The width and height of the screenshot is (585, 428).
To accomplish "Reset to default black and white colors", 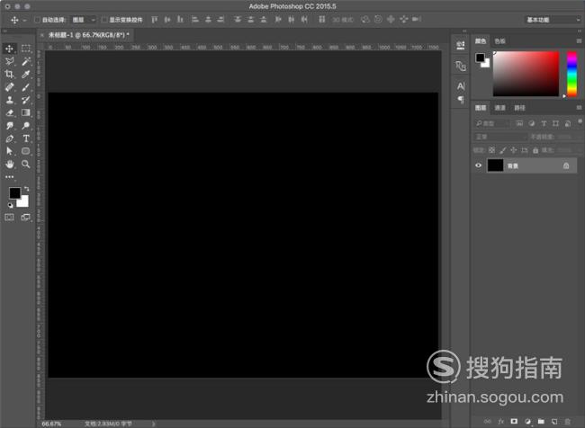I will point(10,205).
